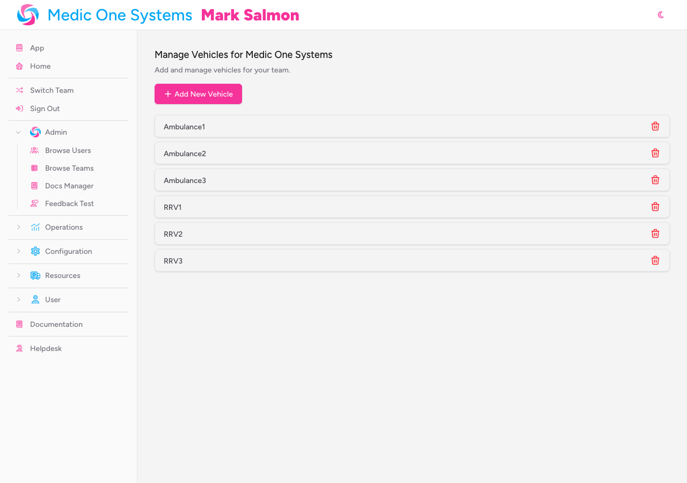Click the Add New Vehicle button
Screen dimensions: 687x483
pyautogui.click(x=198, y=94)
